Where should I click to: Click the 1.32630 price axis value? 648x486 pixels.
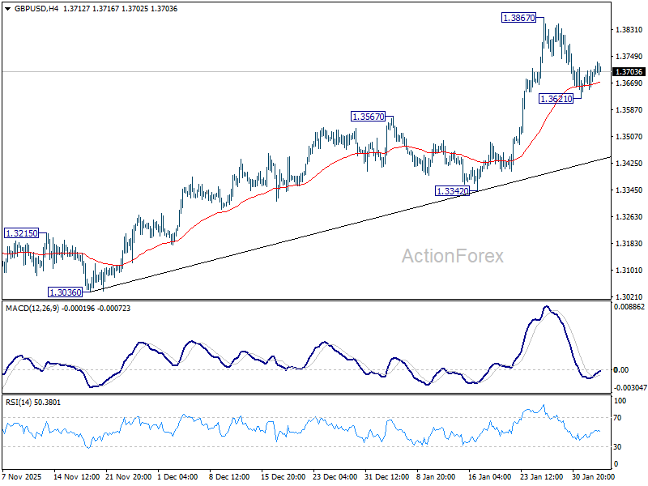(629, 216)
